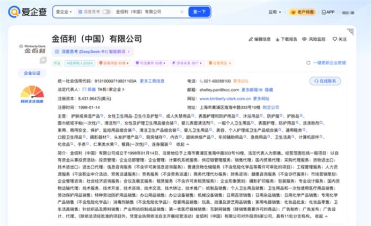Expand the 涉诉关系 tag
Screen dimensions: 371x226
[x=187, y=63]
